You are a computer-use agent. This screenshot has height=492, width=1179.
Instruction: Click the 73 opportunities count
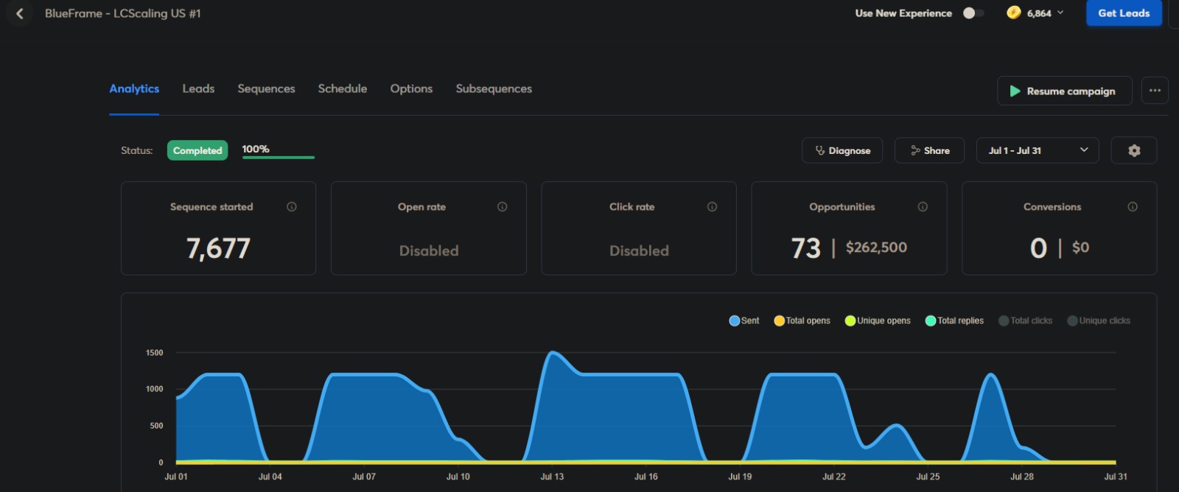(805, 248)
